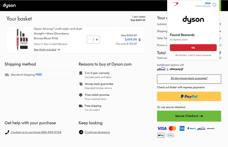Viewport: 228px width, 147px height.
Task: Click the quantity value 1 field
Action: point(93,39)
